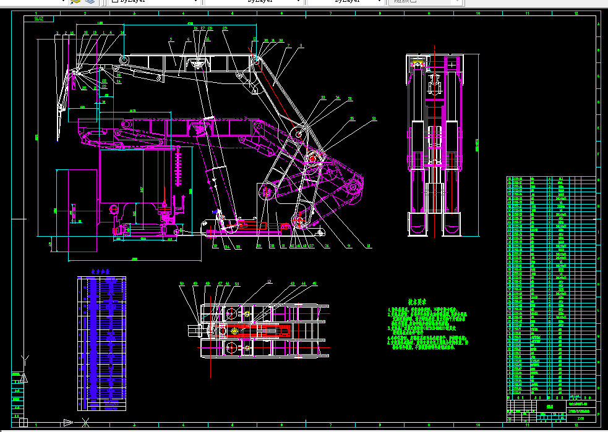Image resolution: width=608 pixels, height=432 pixels.
Task: Select the blue 基本参数 table title
Action: 100,271
